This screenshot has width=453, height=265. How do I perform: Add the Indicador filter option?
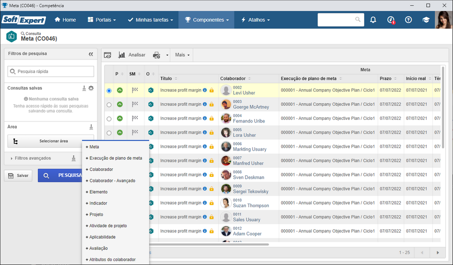click(96, 203)
